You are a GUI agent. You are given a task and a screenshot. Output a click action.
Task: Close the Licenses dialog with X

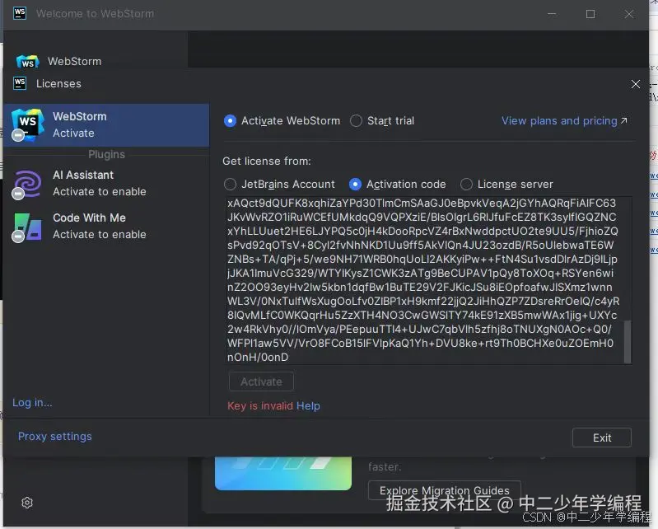[x=635, y=84]
